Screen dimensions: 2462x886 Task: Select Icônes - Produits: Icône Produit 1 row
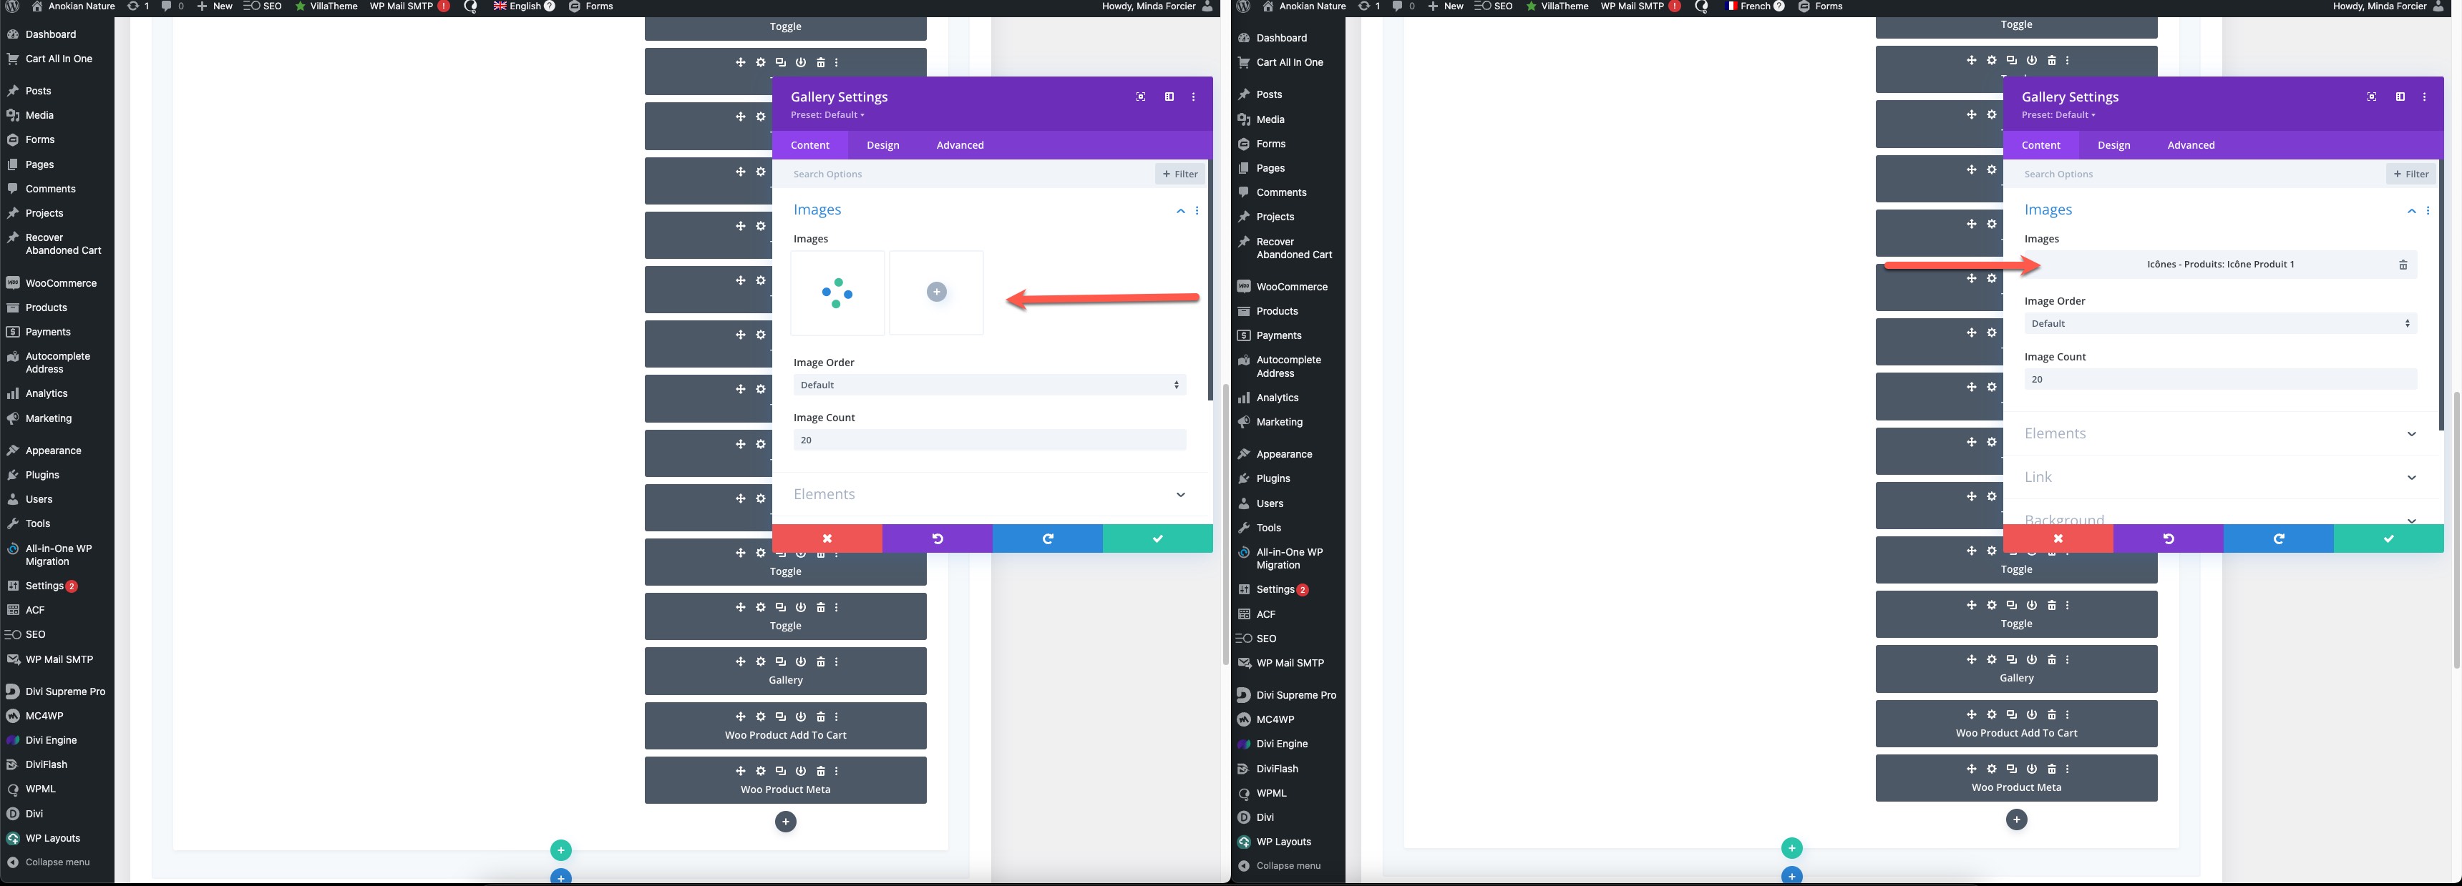click(2220, 265)
